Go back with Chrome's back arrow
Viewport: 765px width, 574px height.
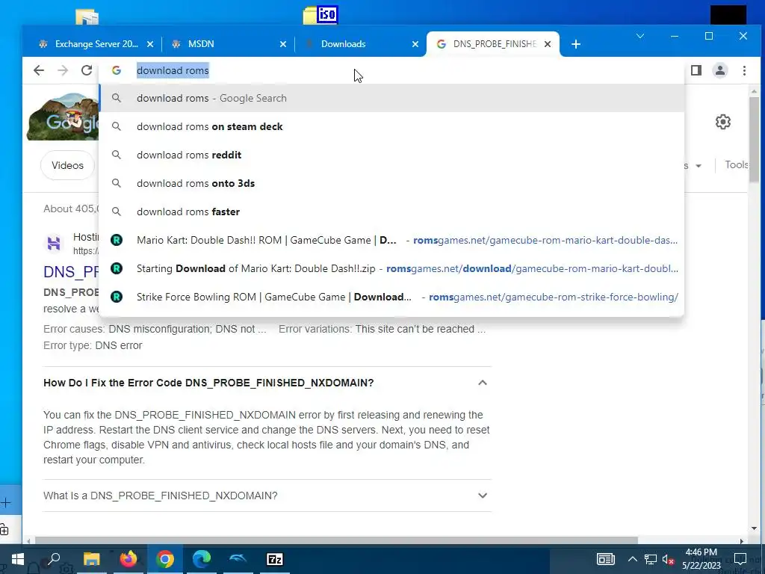click(39, 70)
